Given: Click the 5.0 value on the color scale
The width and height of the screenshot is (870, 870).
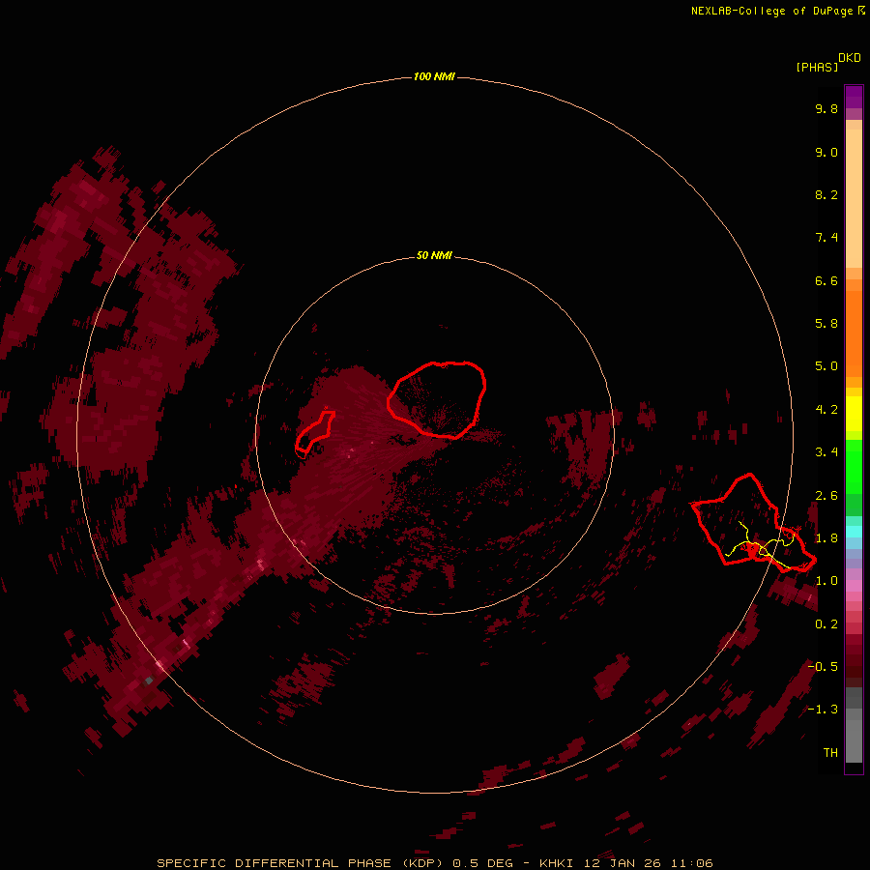Looking at the screenshot, I should click(x=826, y=366).
